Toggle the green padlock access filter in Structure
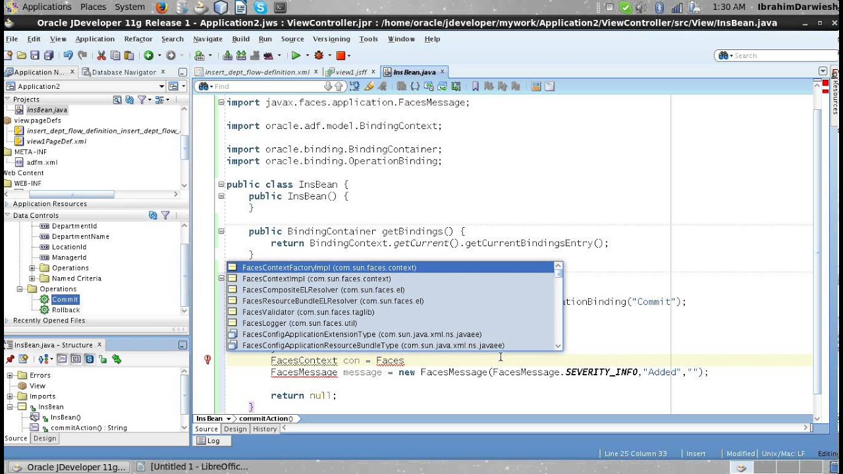This screenshot has width=843, height=474. [x=103, y=359]
